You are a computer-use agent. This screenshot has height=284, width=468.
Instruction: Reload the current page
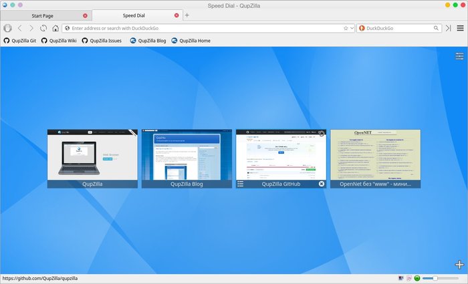point(43,28)
